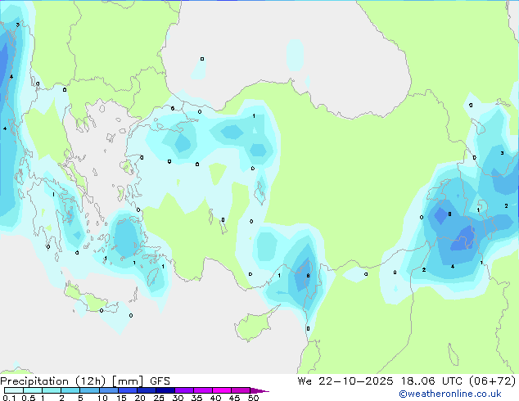Click the '15' legend label
Image resolution: width=519 pixels, height=401 pixels.
point(121,398)
